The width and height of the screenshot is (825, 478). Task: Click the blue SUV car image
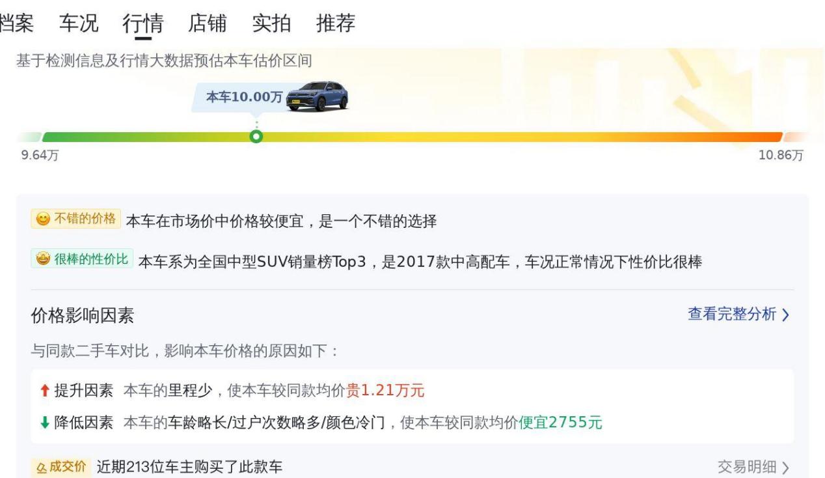tap(318, 96)
